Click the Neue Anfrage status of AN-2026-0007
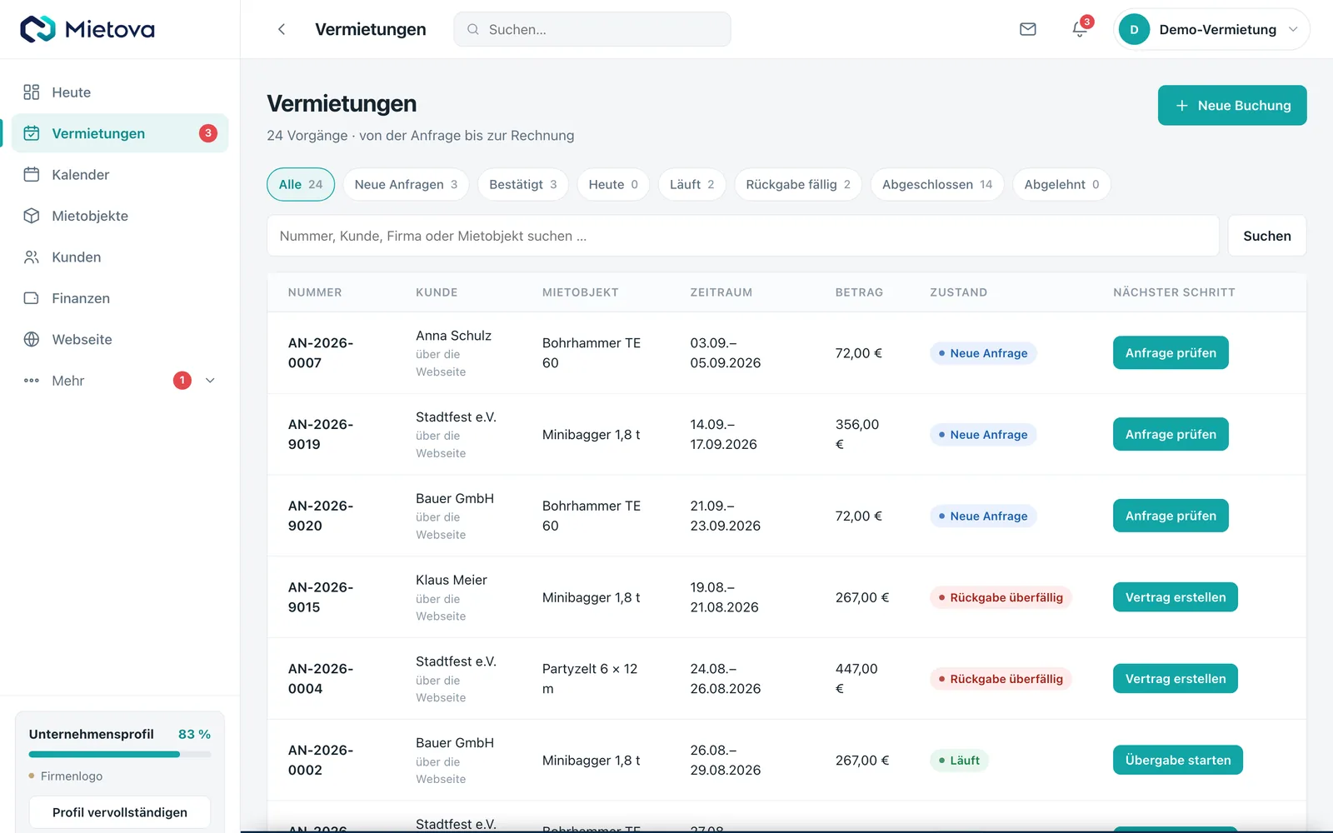 tap(983, 353)
